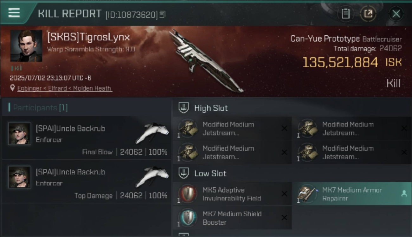The width and height of the screenshot is (412, 237).
Task: Open Uncle Backrub Final Blow portrait
Action: click(19, 134)
